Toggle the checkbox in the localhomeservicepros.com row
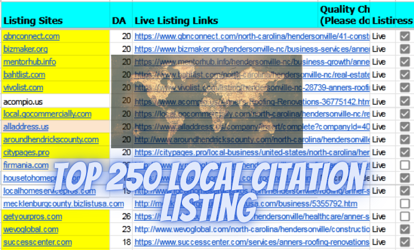This screenshot has height=250, width=414. 405,191
